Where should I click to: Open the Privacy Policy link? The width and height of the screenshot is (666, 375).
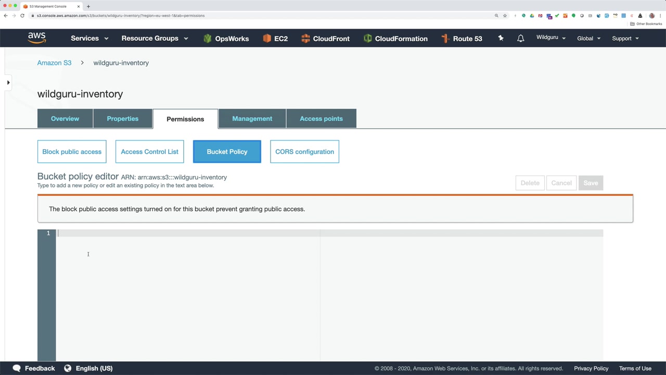[x=591, y=368]
